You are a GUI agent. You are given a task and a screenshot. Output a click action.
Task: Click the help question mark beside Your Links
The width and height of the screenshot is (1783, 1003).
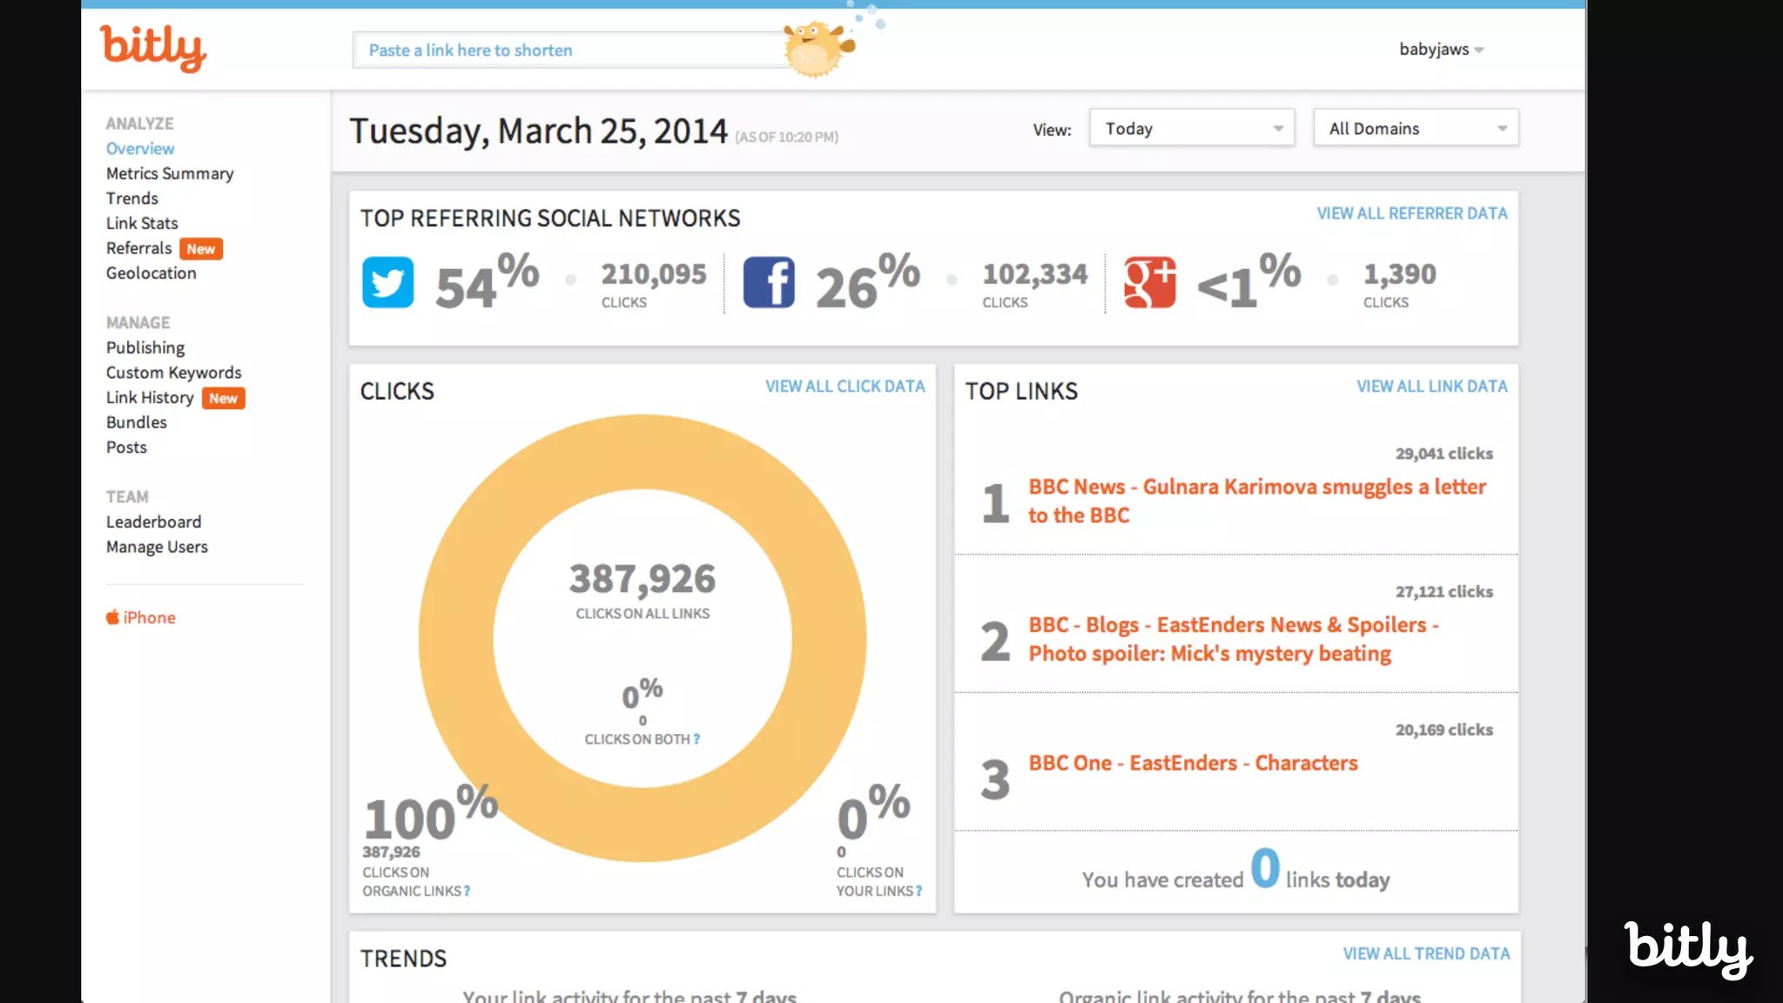coord(918,892)
